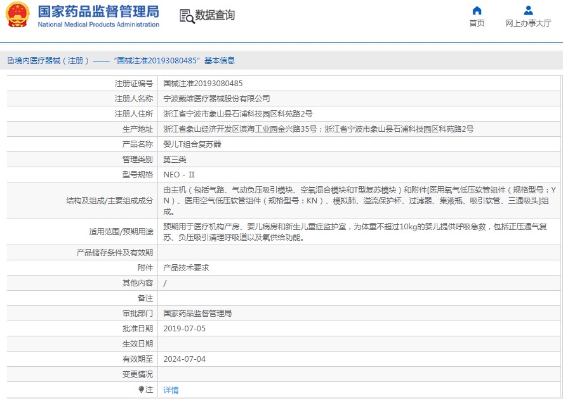Click the 审批部门 row label

coord(138,314)
